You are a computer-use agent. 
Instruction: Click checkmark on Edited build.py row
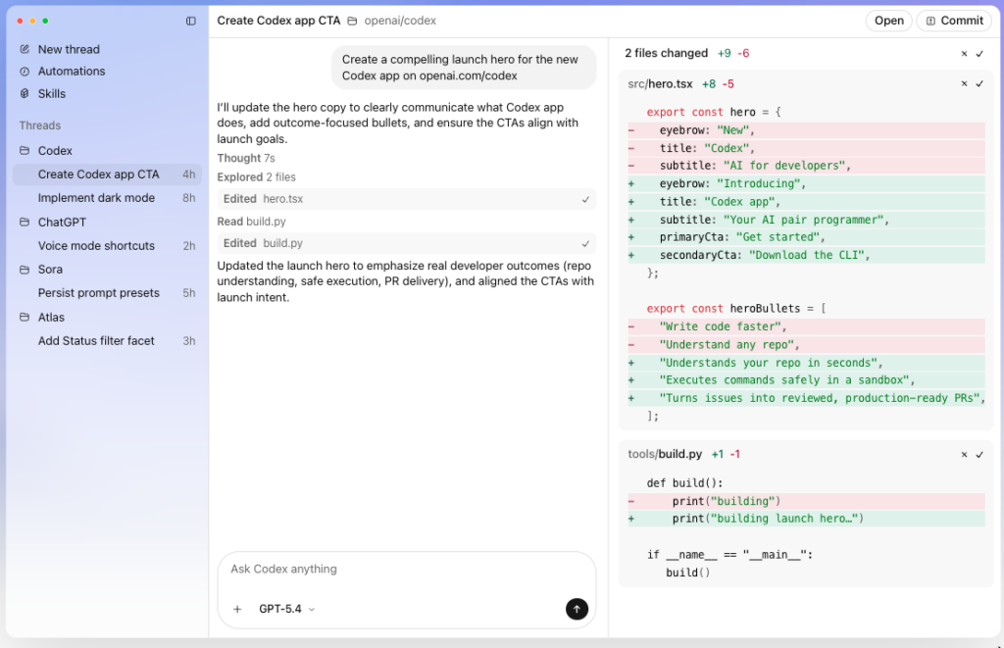pos(585,244)
